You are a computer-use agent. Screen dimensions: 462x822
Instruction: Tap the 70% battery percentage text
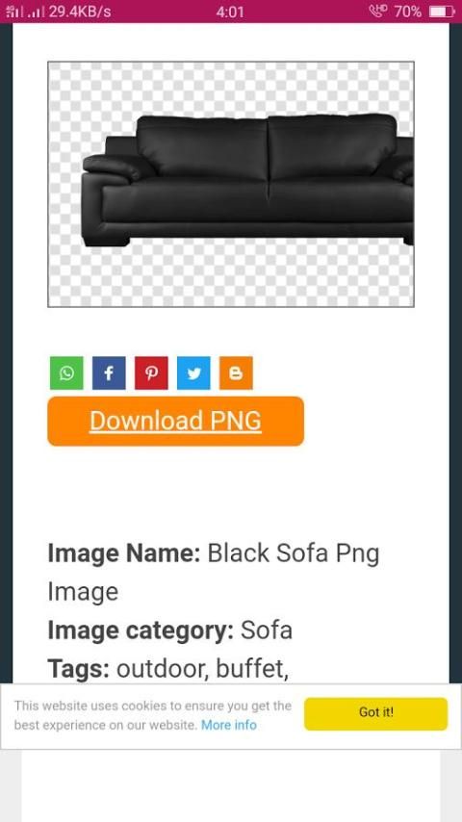pyautogui.click(x=407, y=12)
